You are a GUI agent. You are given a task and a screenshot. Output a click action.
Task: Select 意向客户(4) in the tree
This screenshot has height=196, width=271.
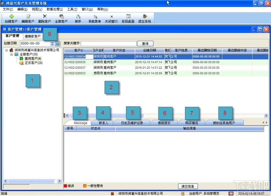pyautogui.click(x=33, y=59)
